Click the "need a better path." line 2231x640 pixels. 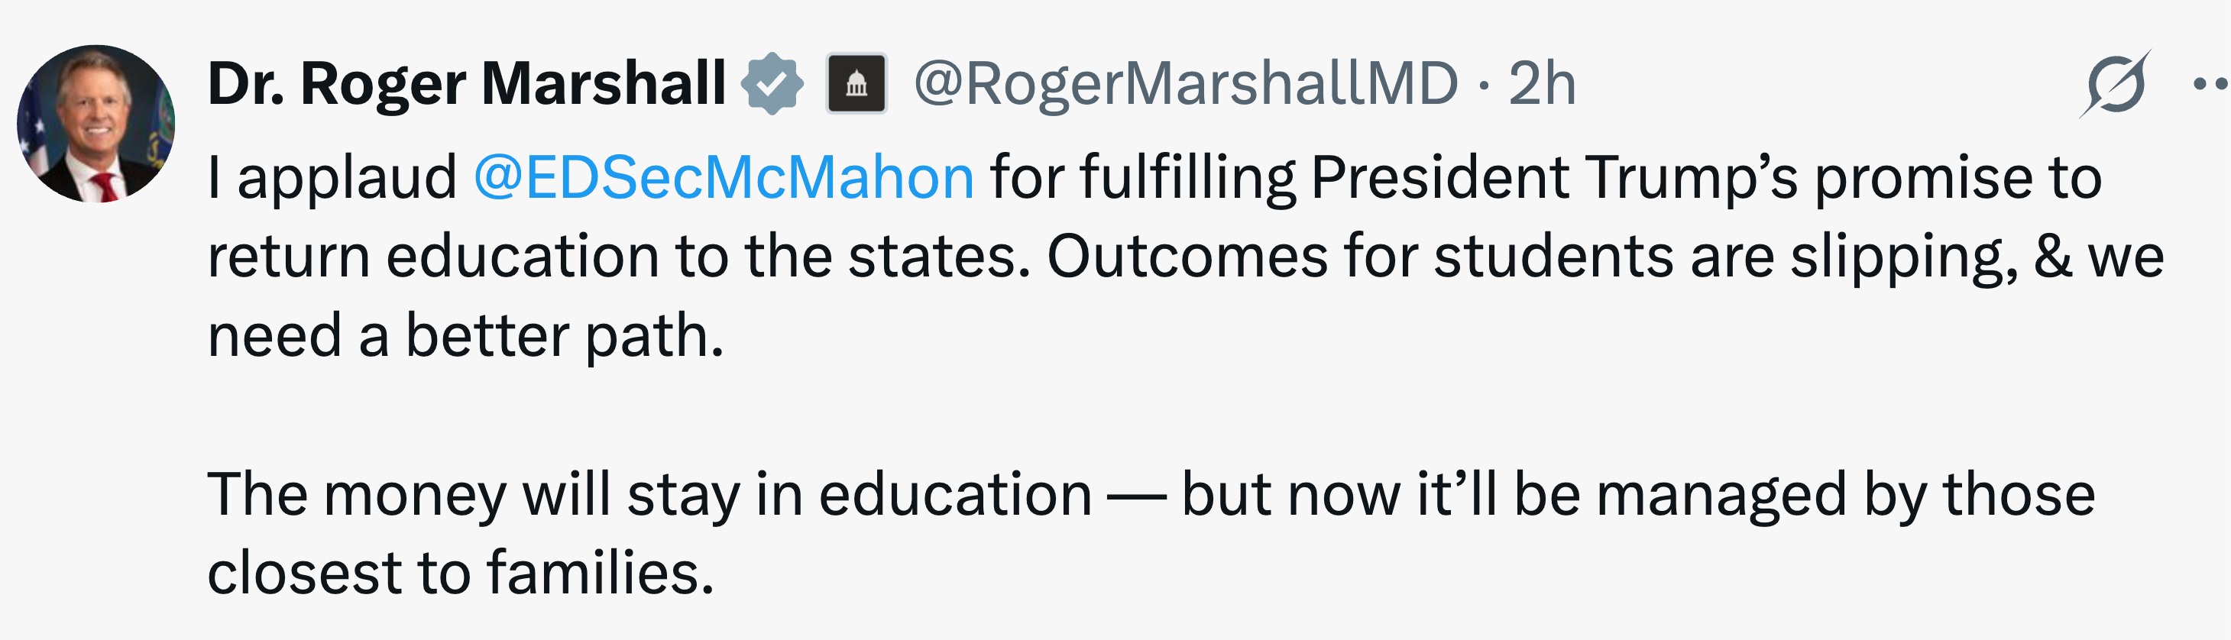(465, 336)
